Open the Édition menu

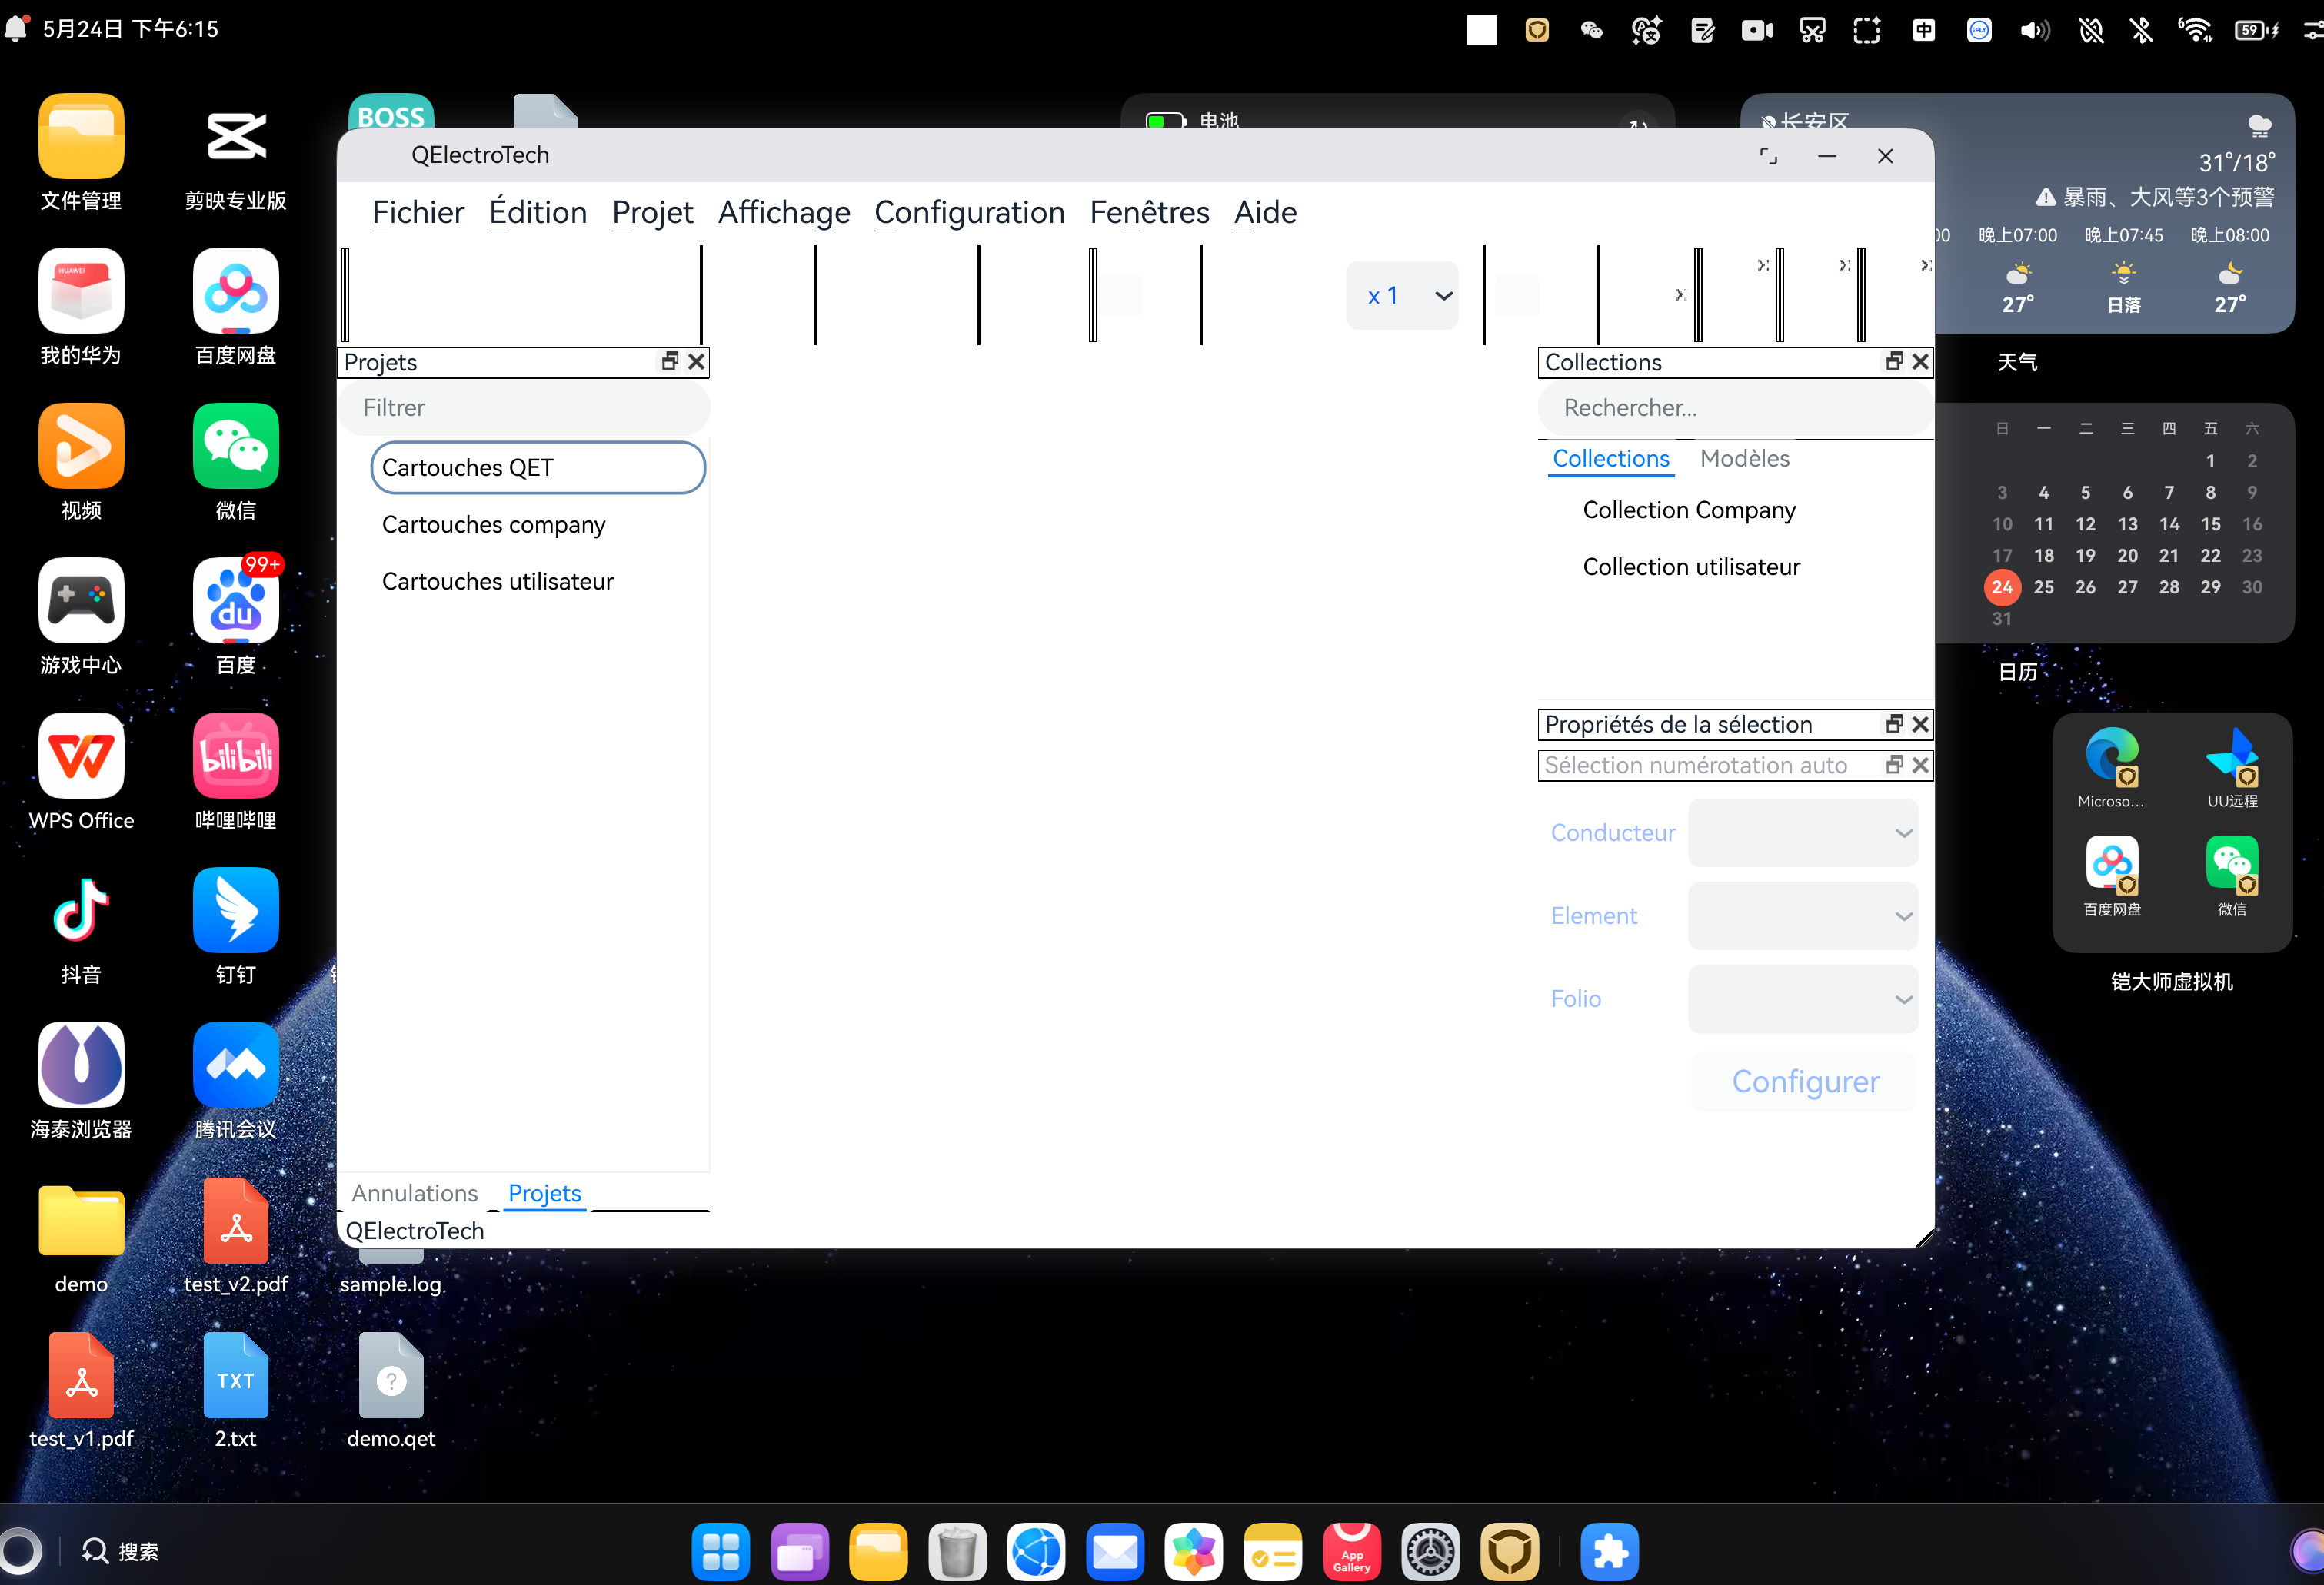(x=538, y=212)
